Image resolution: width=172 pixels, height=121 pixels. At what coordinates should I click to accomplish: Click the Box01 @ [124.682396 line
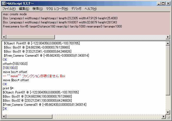coord(37,96)
